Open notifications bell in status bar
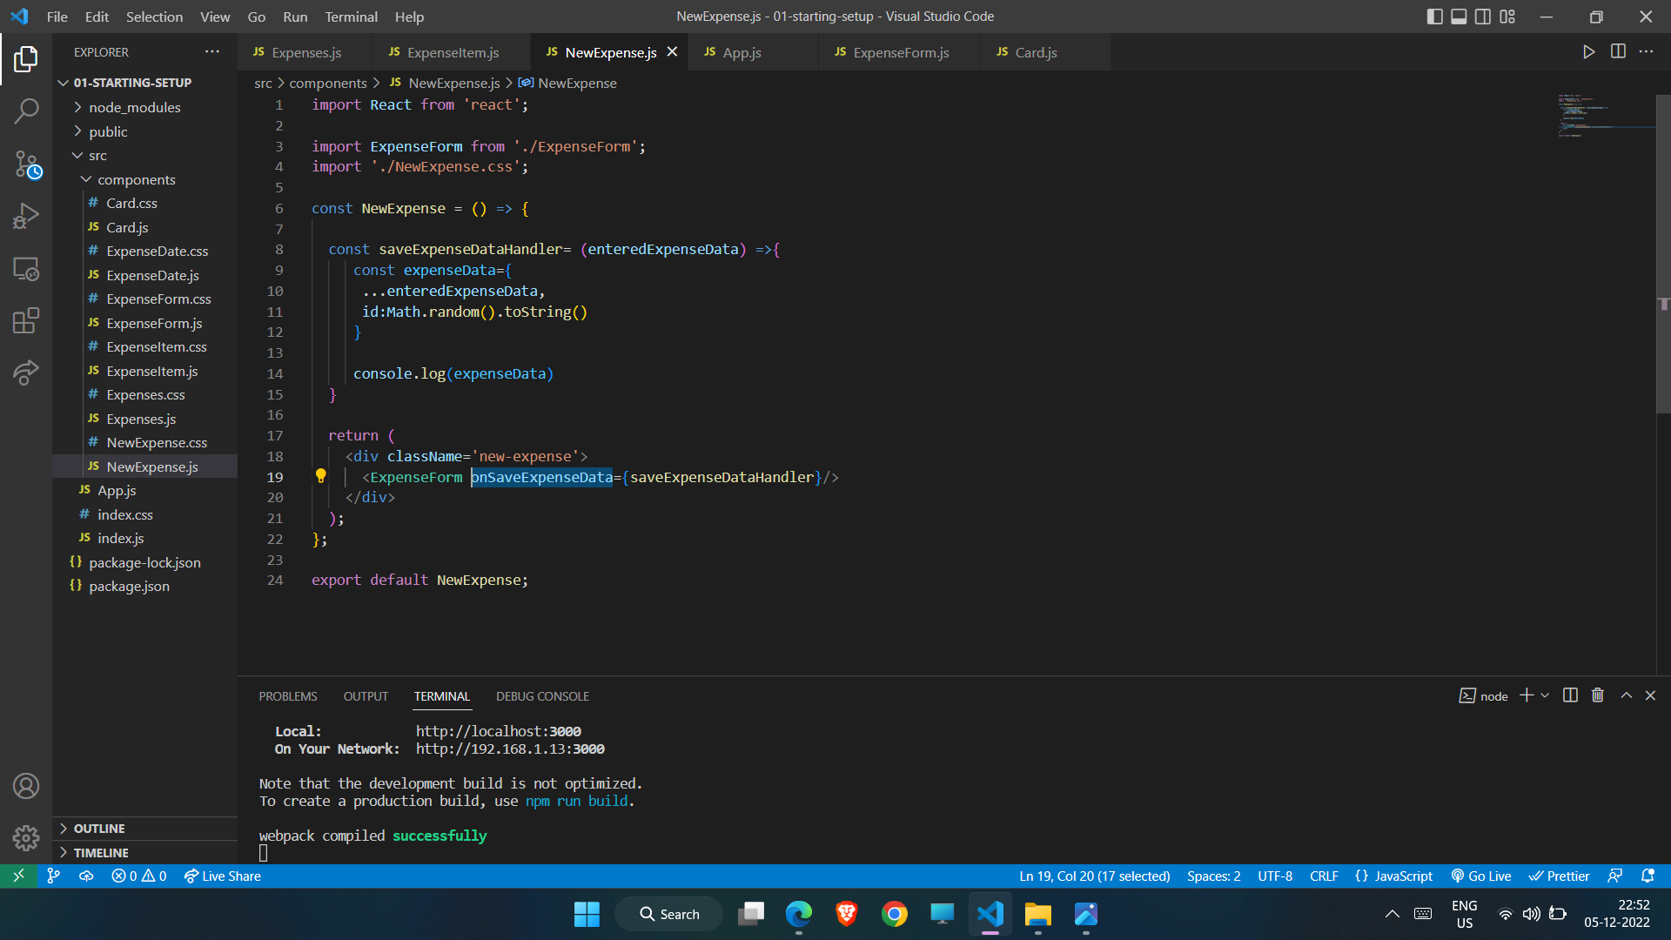 point(1648,876)
